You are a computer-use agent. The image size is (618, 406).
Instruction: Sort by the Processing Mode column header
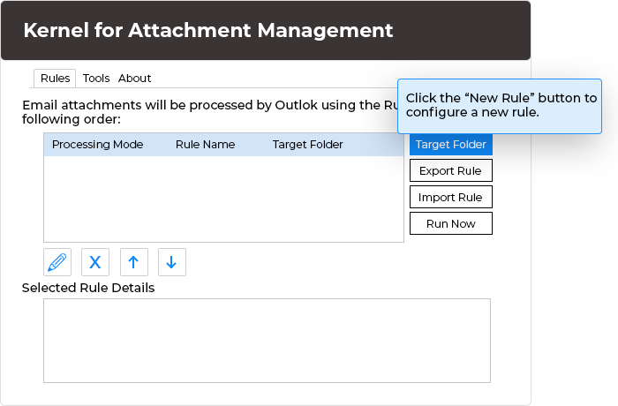(97, 145)
